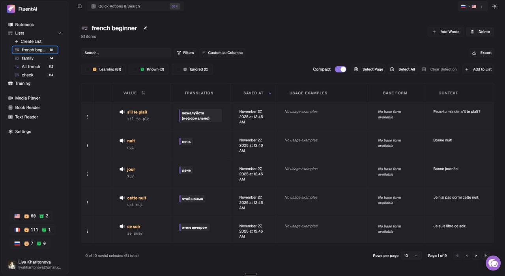
Task: Collapse the Lists section chevron
Action: [x=60, y=33]
